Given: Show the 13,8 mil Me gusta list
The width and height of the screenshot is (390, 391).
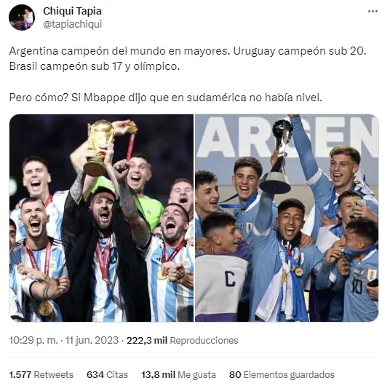Looking at the screenshot, I should click(178, 374).
